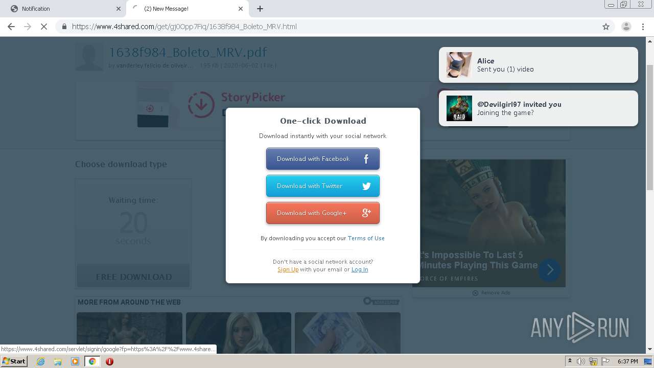This screenshot has width=654, height=368.
Task: Open the third web thumbnail with money
Action: point(347,333)
